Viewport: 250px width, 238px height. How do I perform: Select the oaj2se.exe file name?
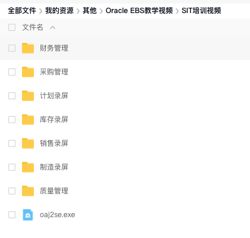pos(58,215)
